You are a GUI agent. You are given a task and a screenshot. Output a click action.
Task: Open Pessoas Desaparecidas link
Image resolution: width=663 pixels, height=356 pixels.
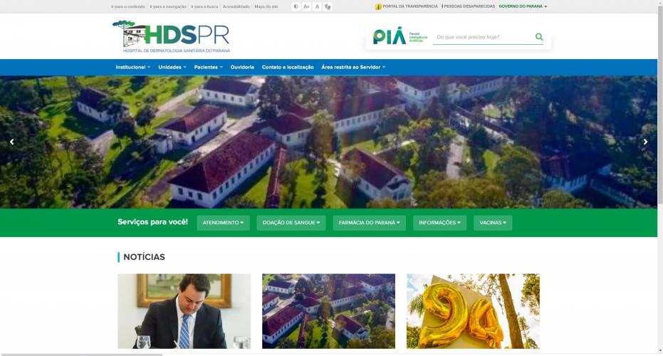click(469, 7)
